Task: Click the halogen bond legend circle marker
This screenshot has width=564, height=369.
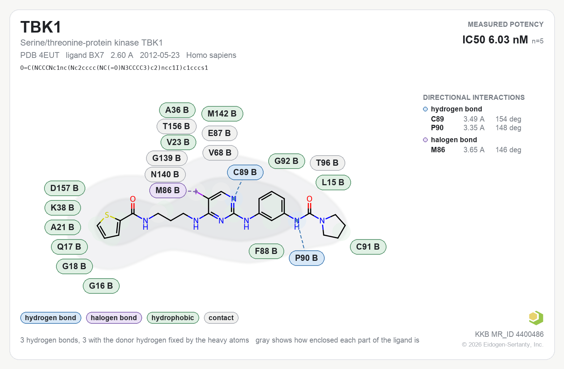Action: (x=426, y=140)
